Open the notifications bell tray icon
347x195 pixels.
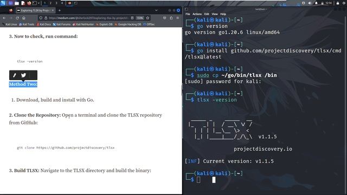pos(316,3)
